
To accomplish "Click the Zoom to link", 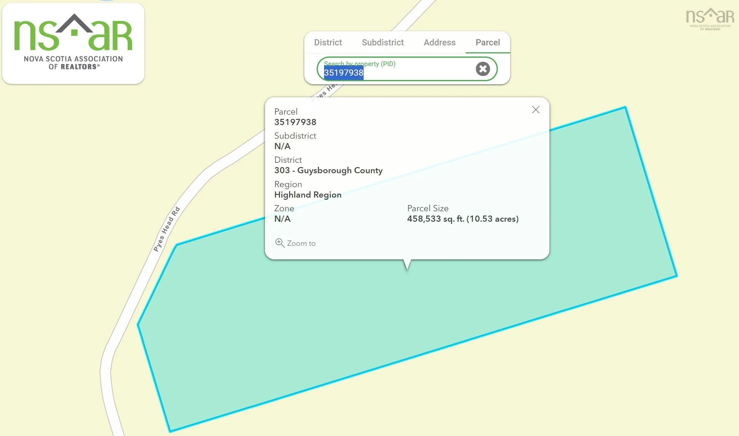I will [x=301, y=243].
